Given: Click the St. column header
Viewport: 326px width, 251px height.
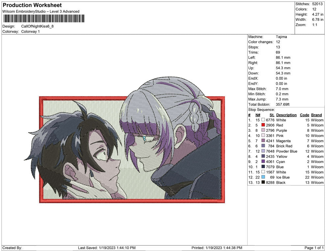Looking at the screenshot, I should pyautogui.click(x=272, y=115).
